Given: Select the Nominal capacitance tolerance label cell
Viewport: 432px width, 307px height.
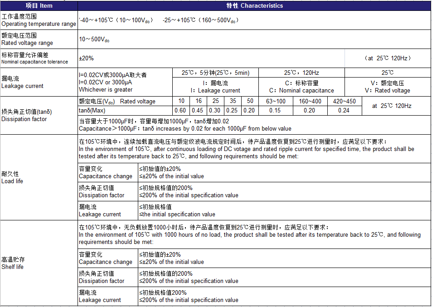Looking at the screenshot, I should 39,58.
